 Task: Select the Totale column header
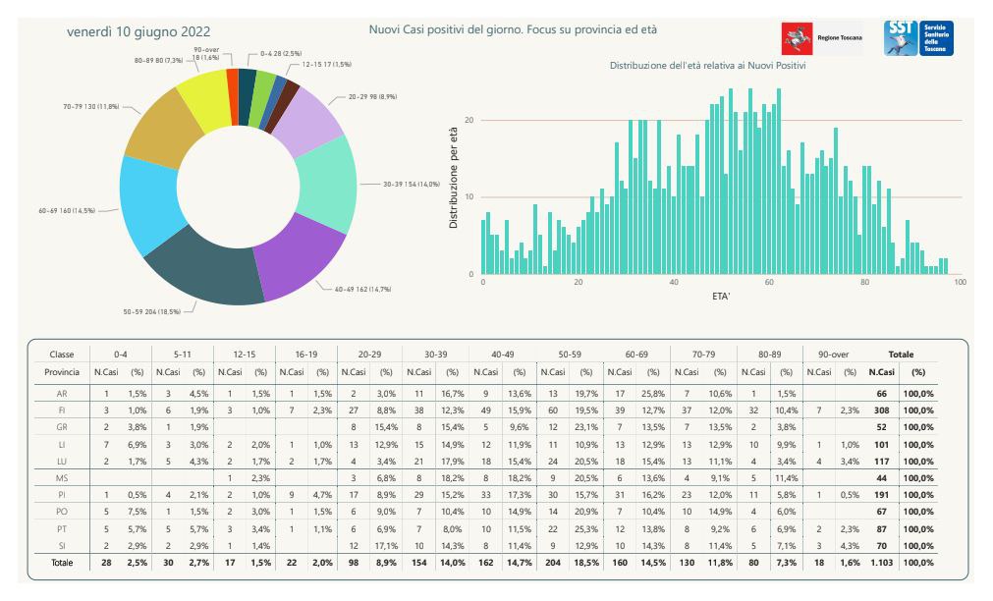(x=901, y=355)
